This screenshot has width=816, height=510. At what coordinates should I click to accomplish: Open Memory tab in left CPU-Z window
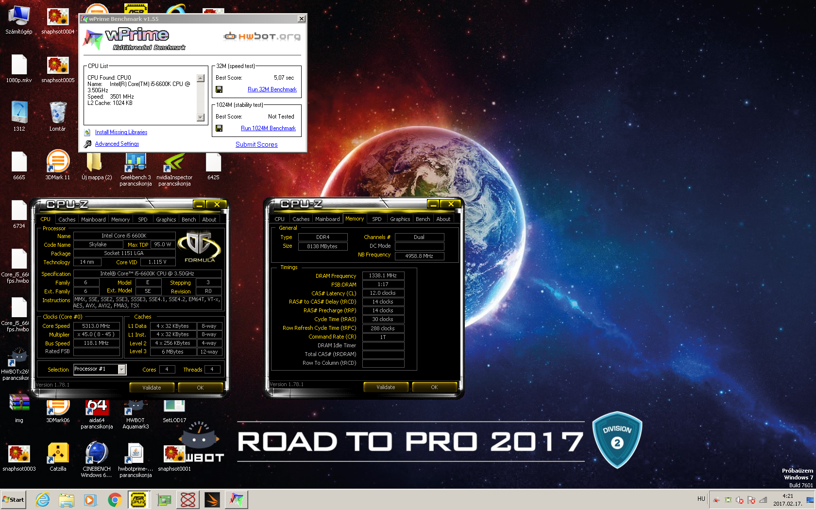(x=120, y=220)
